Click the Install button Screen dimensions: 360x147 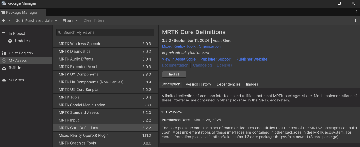click(174, 75)
